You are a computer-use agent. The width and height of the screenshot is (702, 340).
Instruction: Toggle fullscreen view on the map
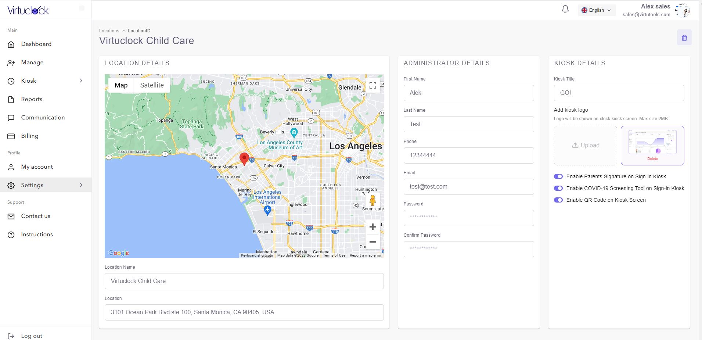pyautogui.click(x=373, y=86)
